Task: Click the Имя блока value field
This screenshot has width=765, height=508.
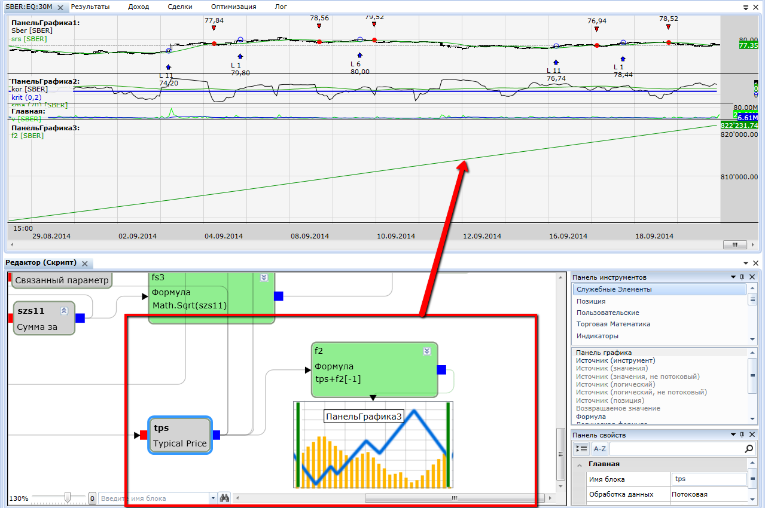Action: coord(709,479)
